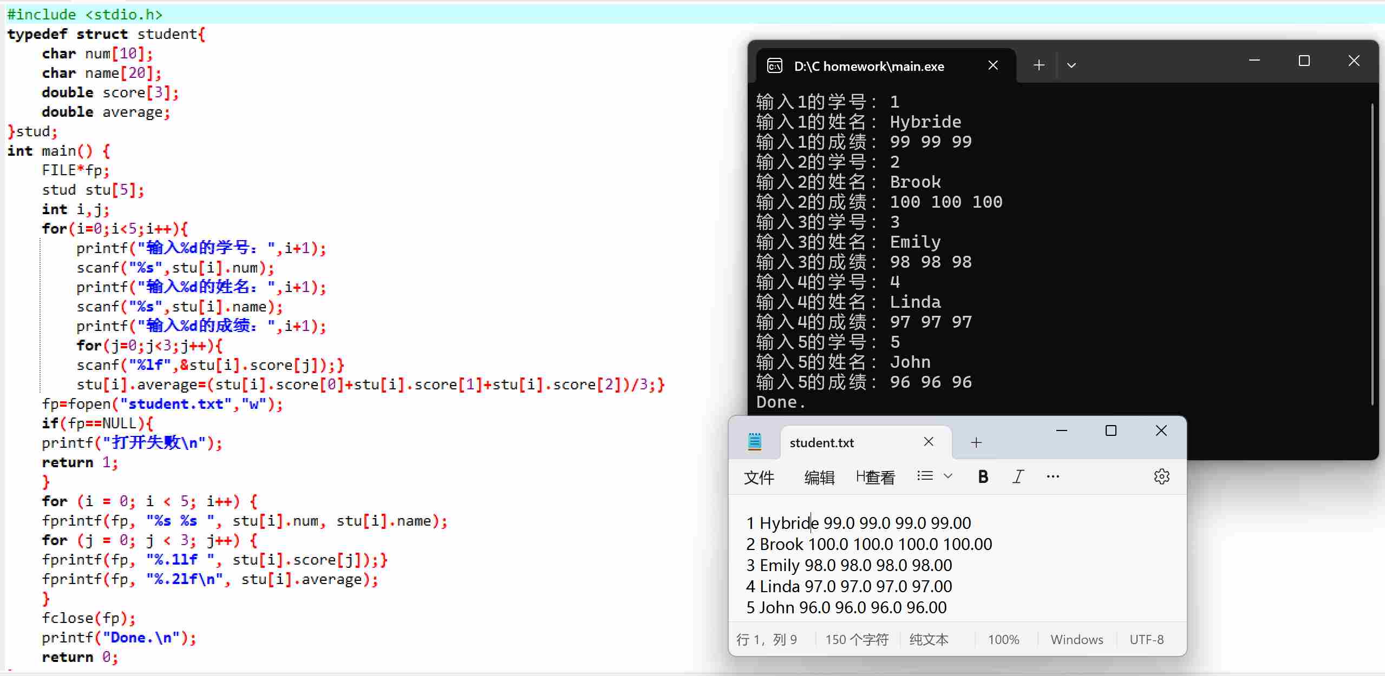Screen dimensions: 1385x676
Task: Open the more options ellipsis in Notepad
Action: (1053, 476)
